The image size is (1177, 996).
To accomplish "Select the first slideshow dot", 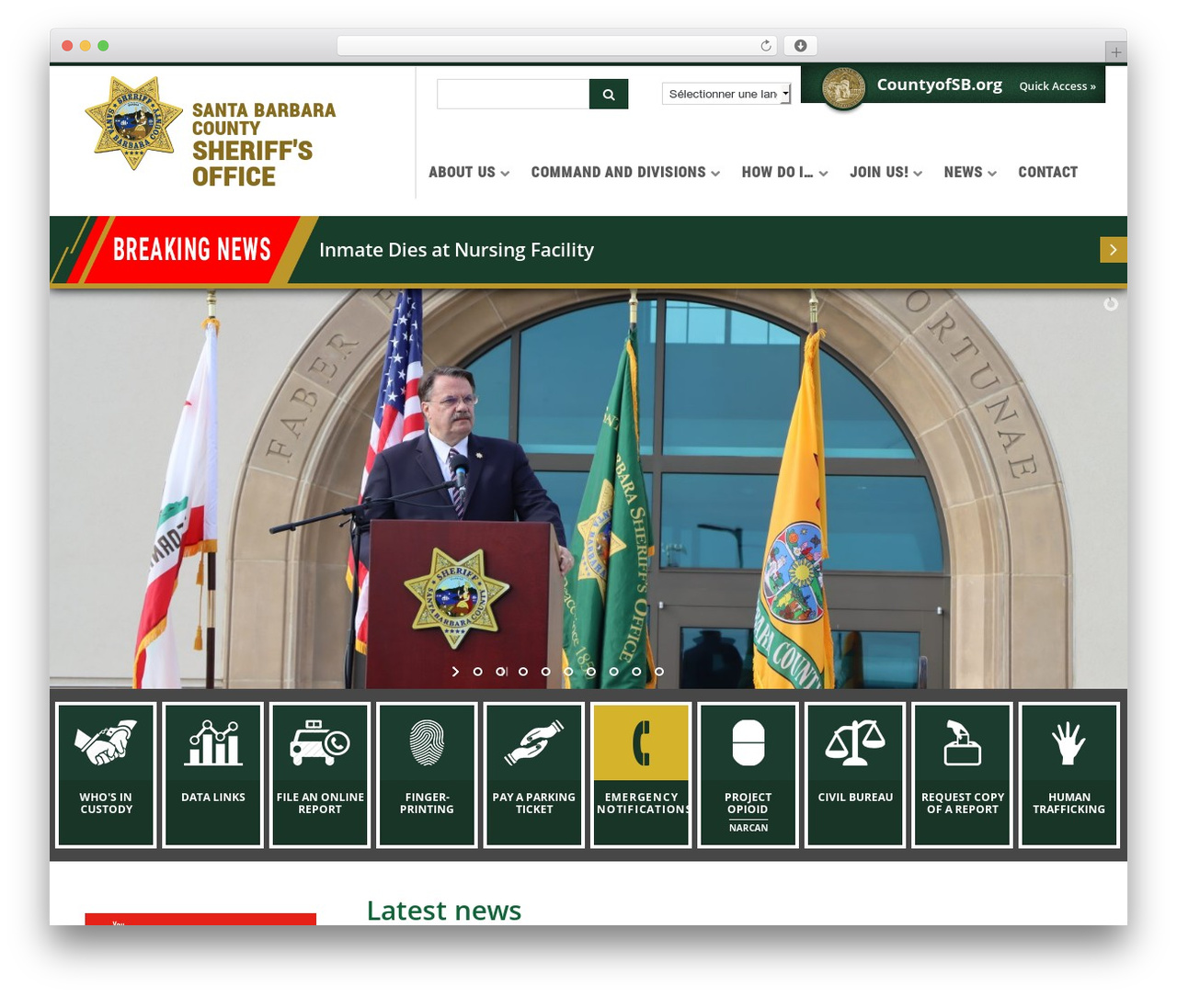I will coord(477,672).
